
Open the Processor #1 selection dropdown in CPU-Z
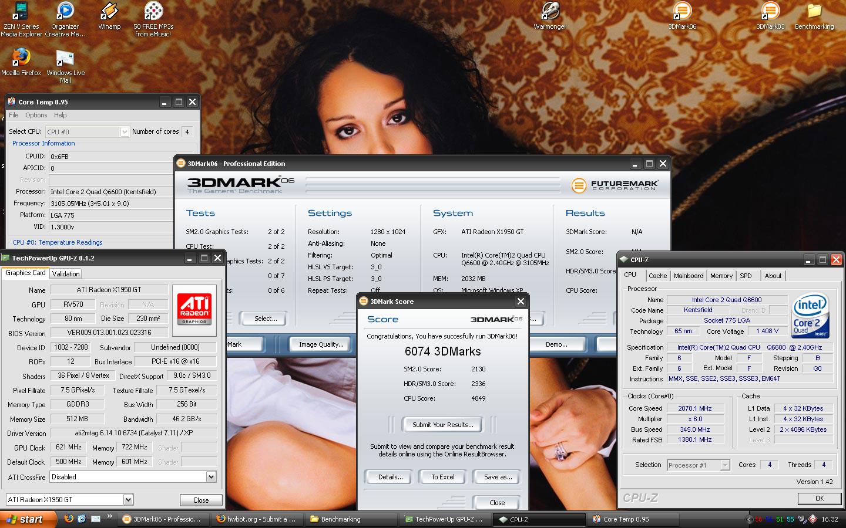(x=725, y=465)
